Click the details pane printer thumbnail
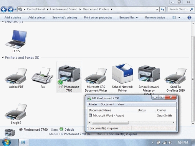The image size is (195, 146). (x=10, y=133)
